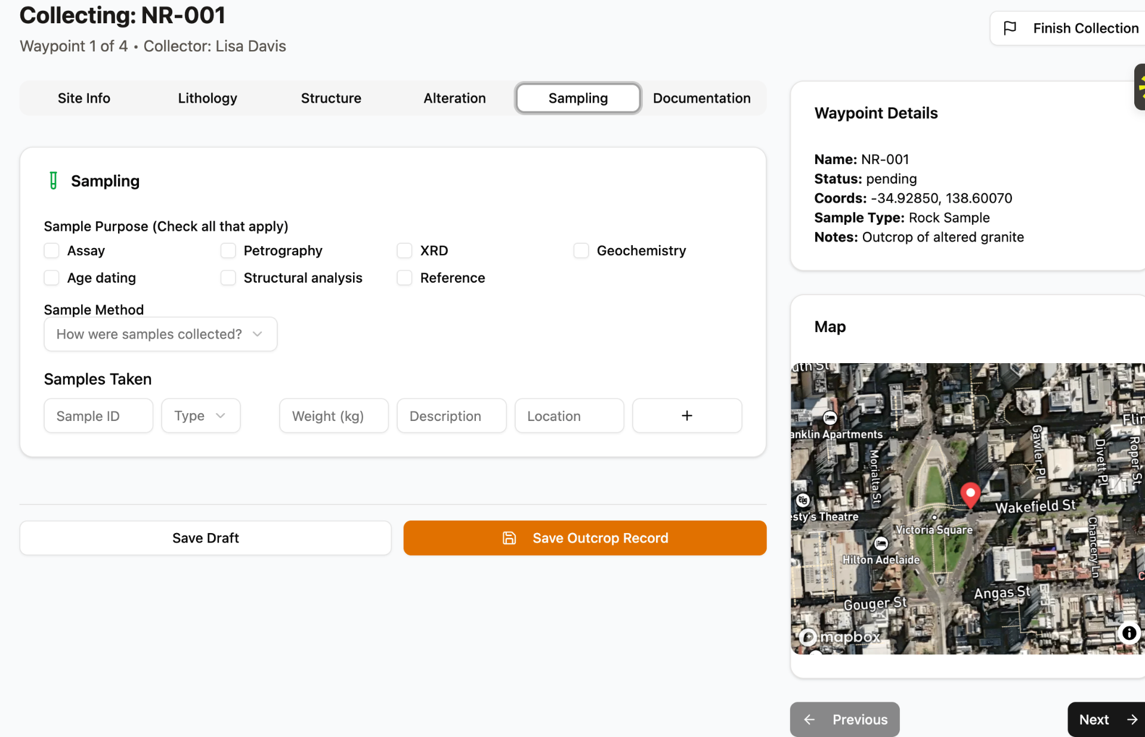Image resolution: width=1145 pixels, height=737 pixels.
Task: Click the flag icon beside Finish Collection
Action: coord(1010,28)
